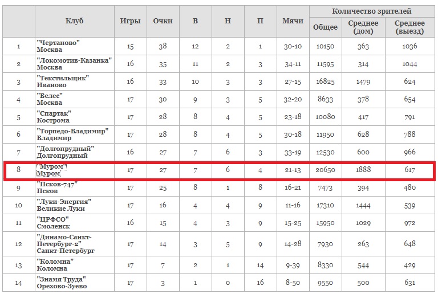Select total attendance "12530"
This screenshot has width=438, height=294.
[x=326, y=152]
